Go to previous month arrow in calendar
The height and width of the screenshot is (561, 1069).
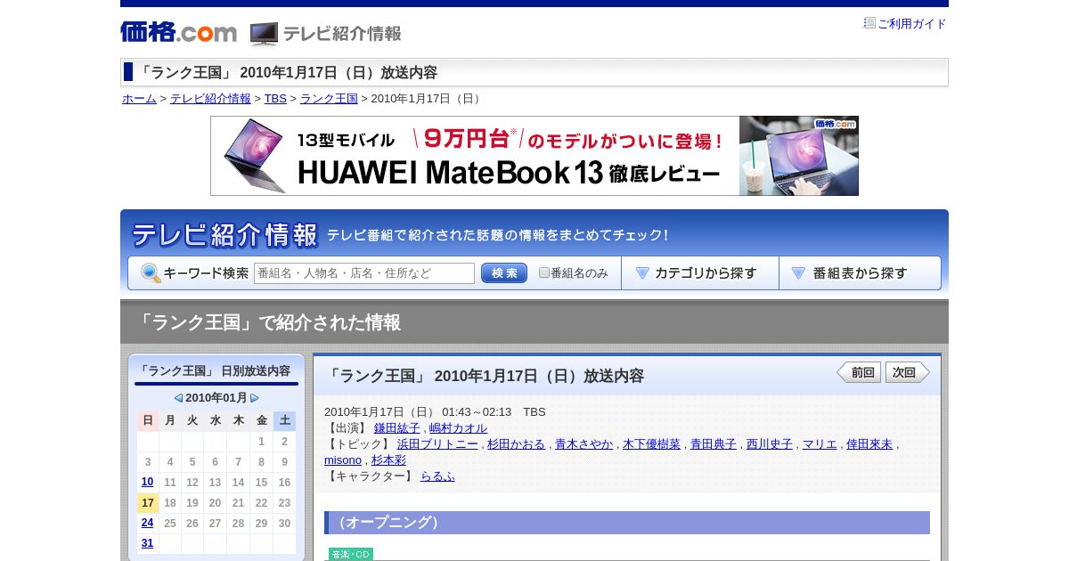click(x=178, y=398)
